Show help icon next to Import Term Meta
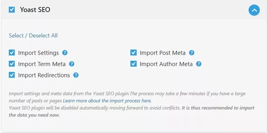267x133 pixels. pos(72,64)
